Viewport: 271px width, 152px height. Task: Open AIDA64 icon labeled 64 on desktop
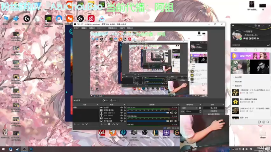pyautogui.click(x=102, y=134)
